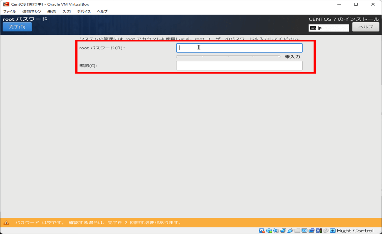The width and height of the screenshot is (382, 234).
Task: Click the root パスワード screen title
Action: 25,19
